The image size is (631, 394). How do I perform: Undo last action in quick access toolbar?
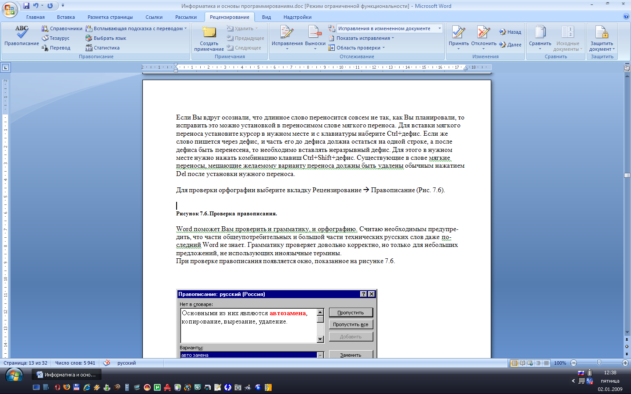click(x=36, y=6)
